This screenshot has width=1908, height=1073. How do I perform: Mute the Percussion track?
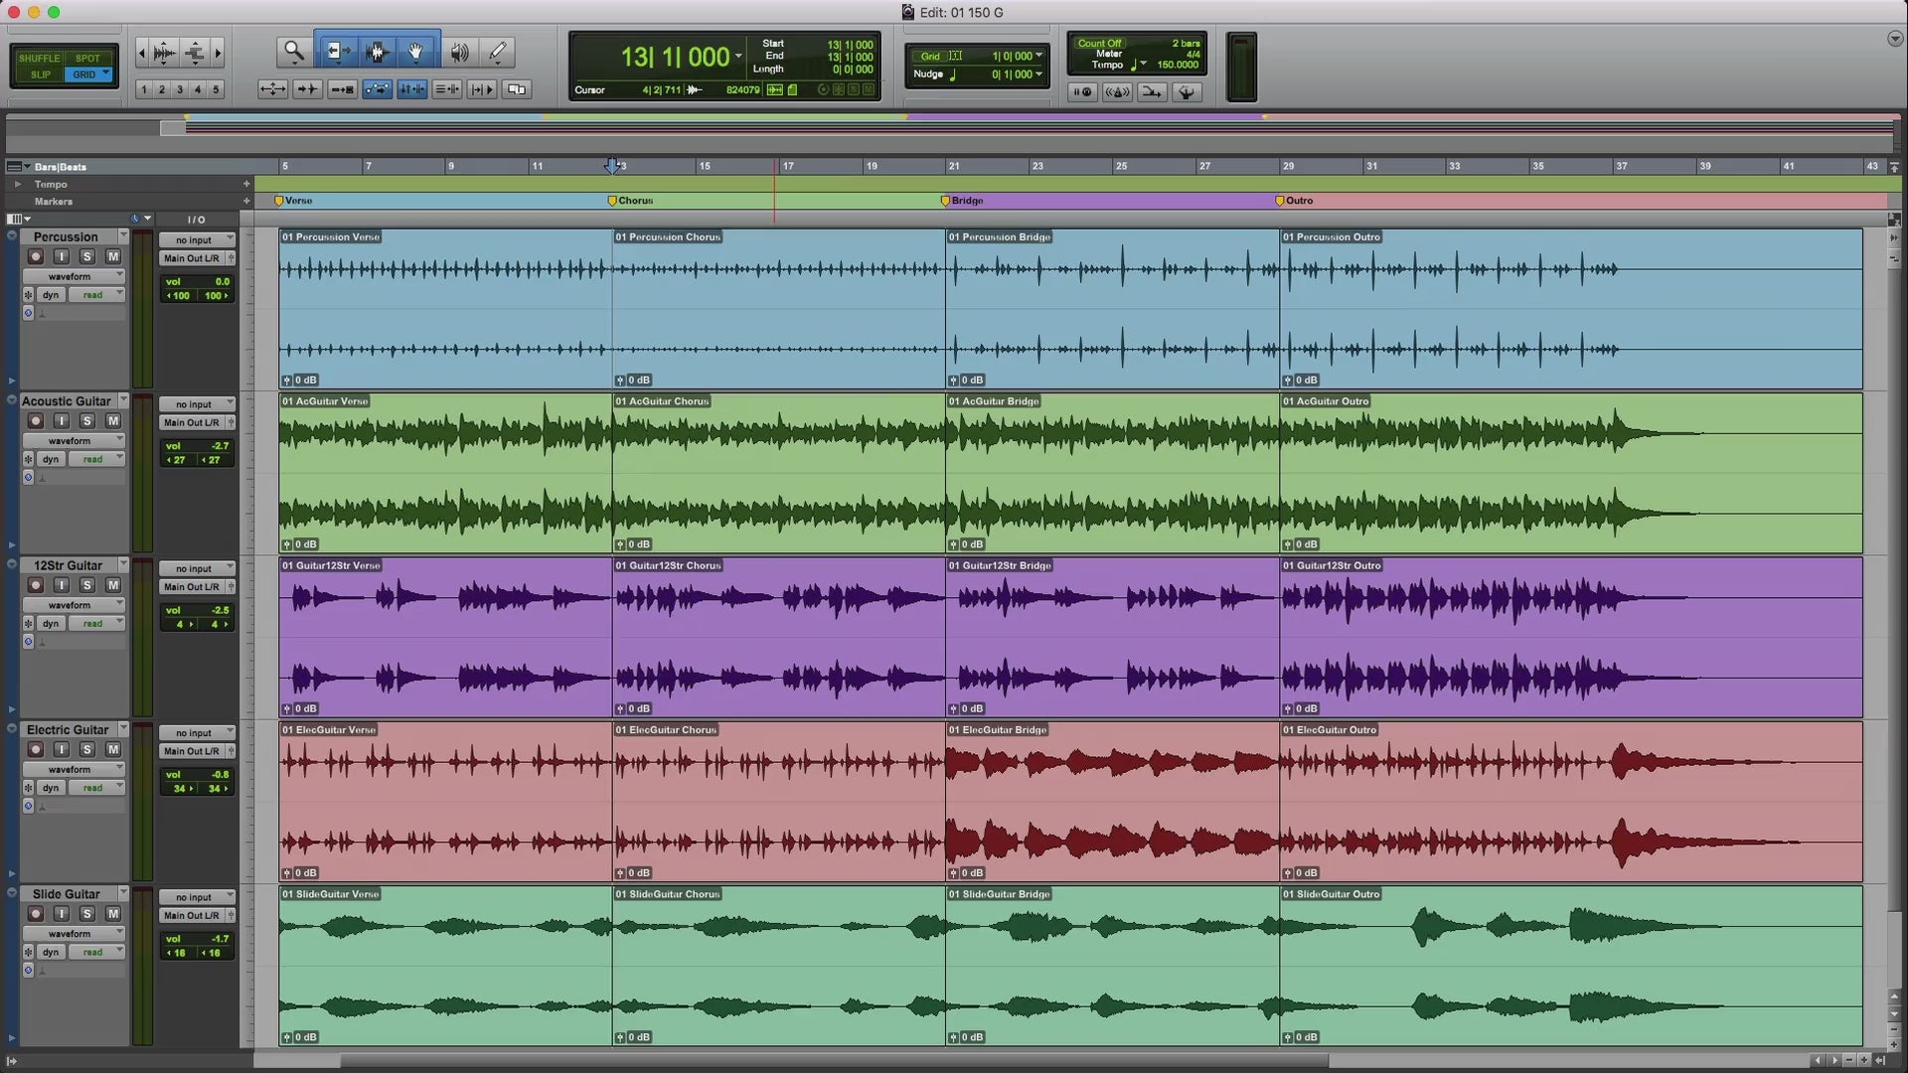click(113, 256)
